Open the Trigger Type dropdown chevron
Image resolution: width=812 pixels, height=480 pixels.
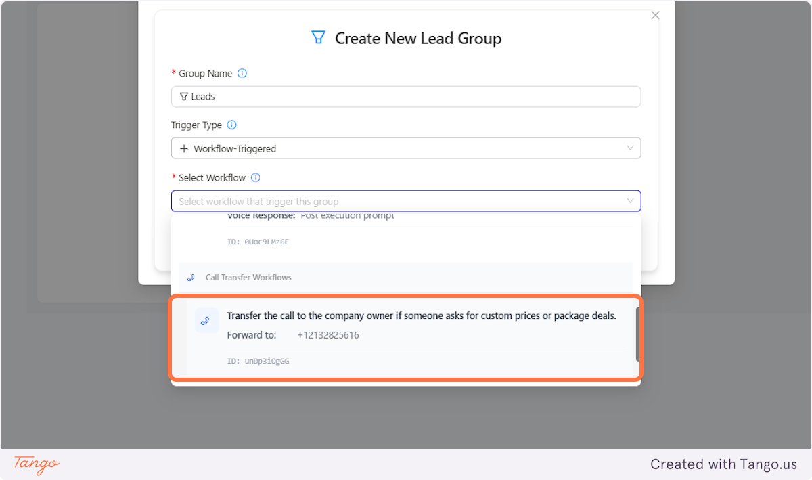pyautogui.click(x=630, y=148)
